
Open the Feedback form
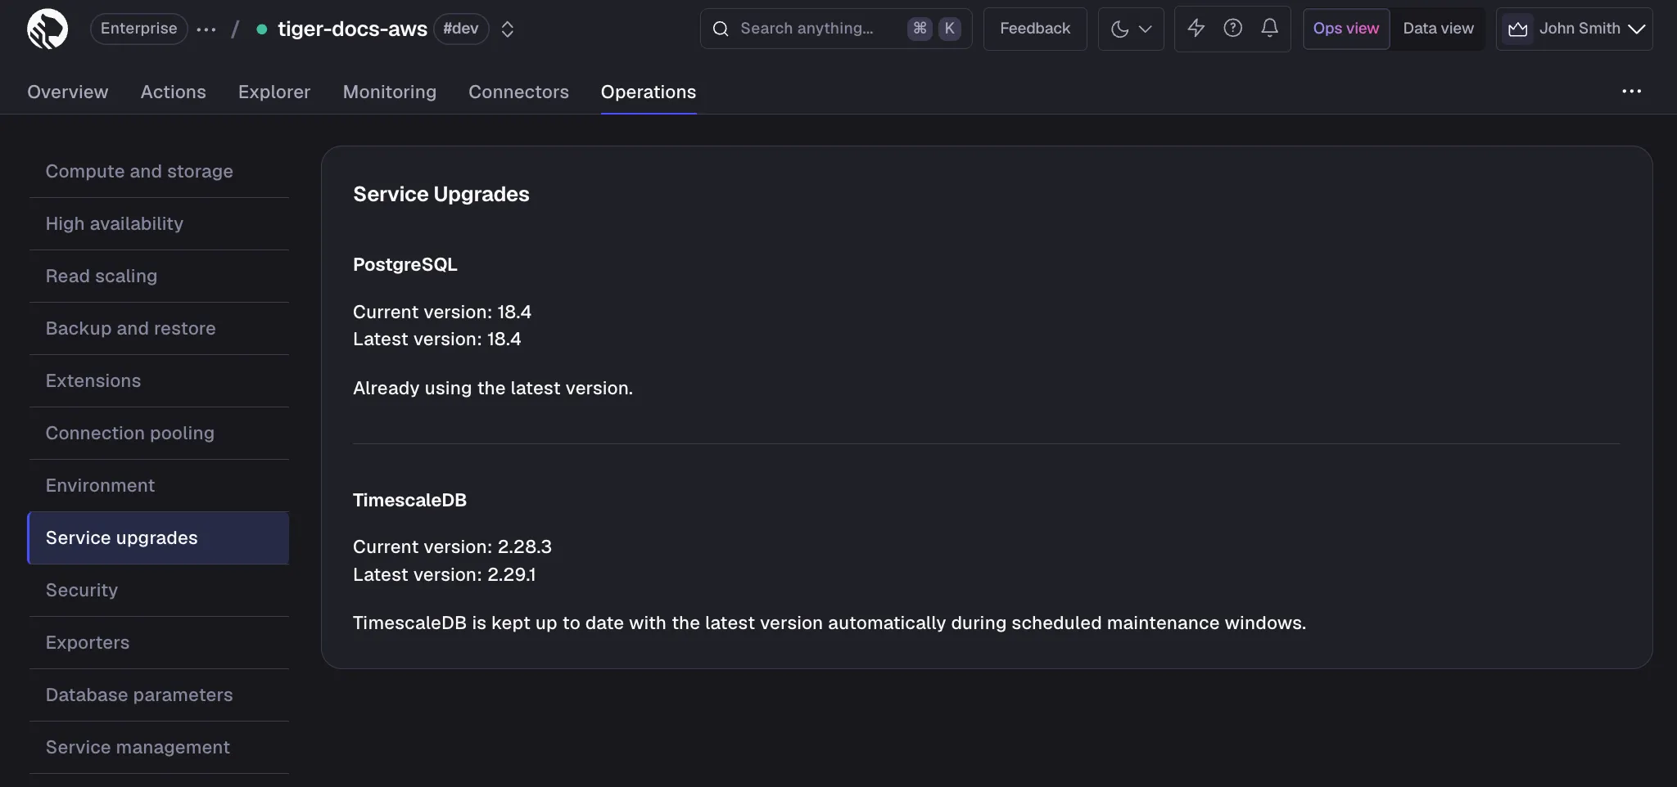[x=1035, y=29]
